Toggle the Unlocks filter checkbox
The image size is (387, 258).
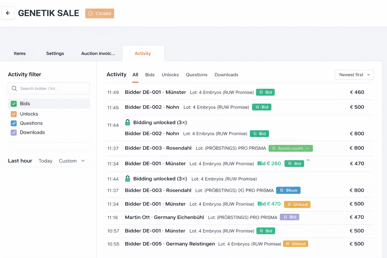point(14,114)
